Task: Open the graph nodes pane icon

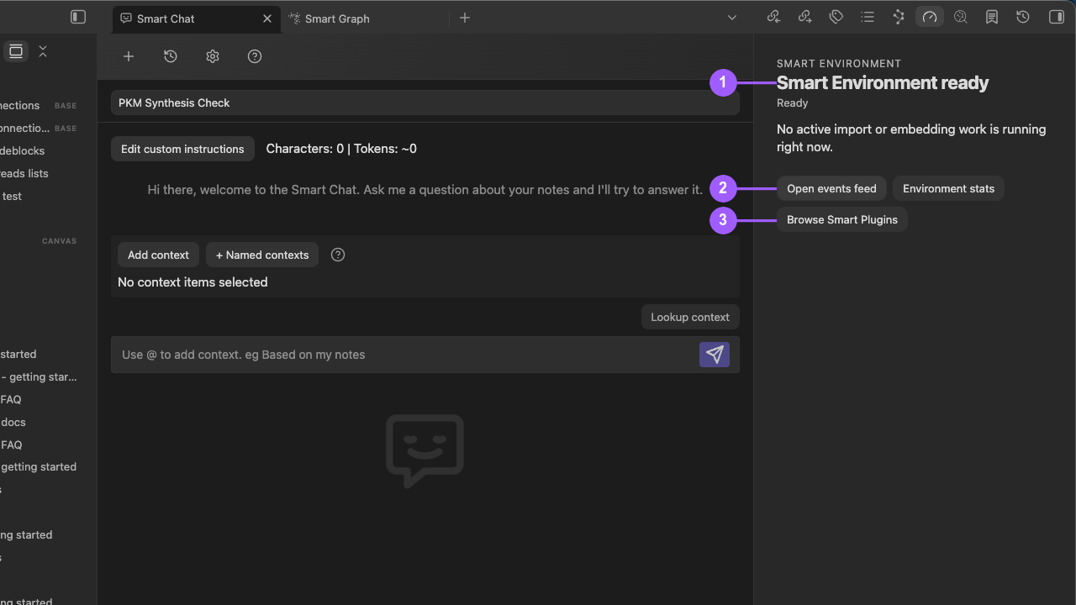Action: [x=899, y=17]
